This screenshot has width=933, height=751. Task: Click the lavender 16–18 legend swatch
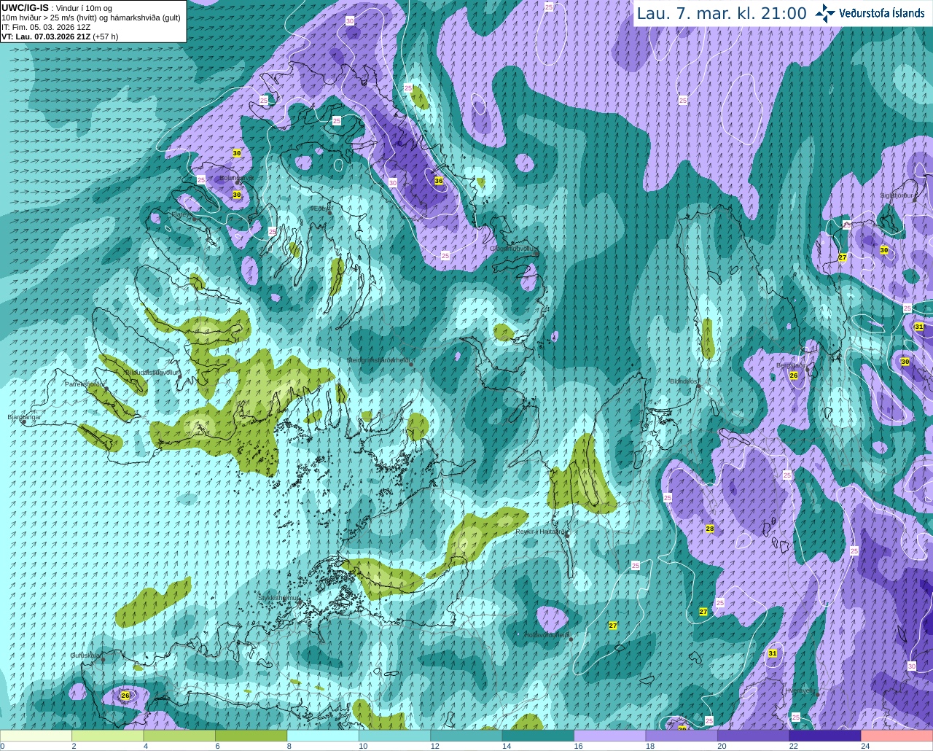[610, 735]
